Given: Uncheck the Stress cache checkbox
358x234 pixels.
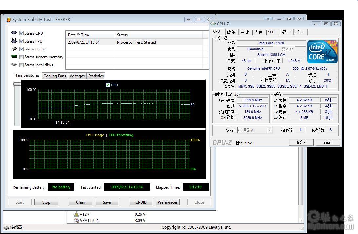Looking at the screenshot, I should coord(21,49).
